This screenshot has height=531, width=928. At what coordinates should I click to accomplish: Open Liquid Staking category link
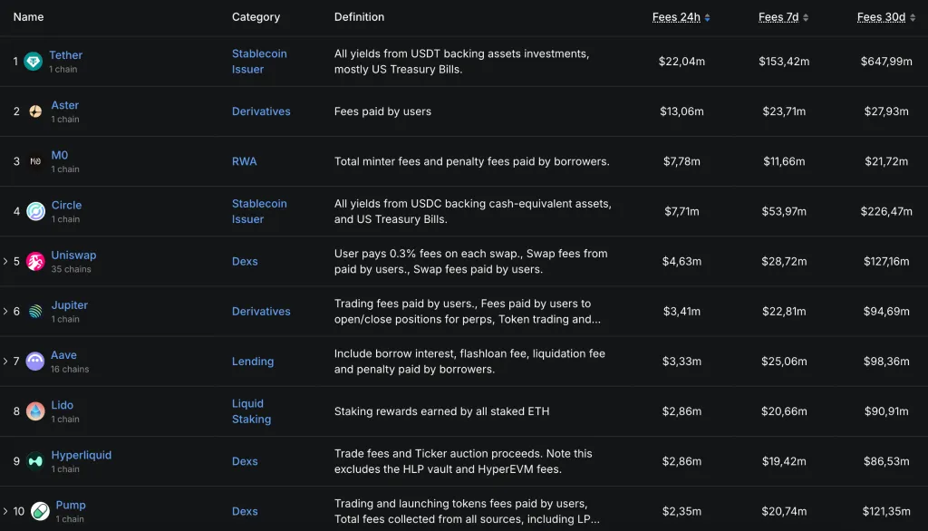251,411
